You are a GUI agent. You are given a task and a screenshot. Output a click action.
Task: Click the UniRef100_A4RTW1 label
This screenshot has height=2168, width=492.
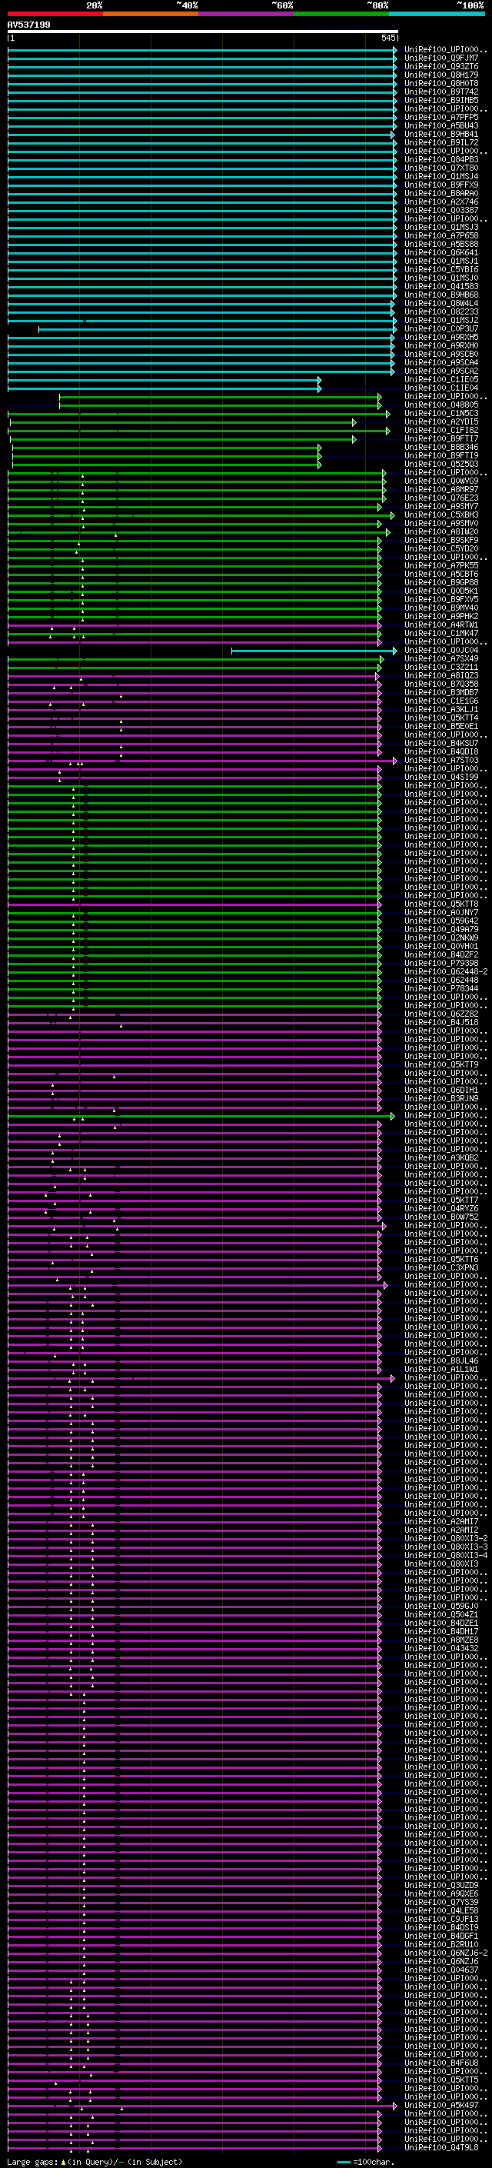(x=441, y=624)
